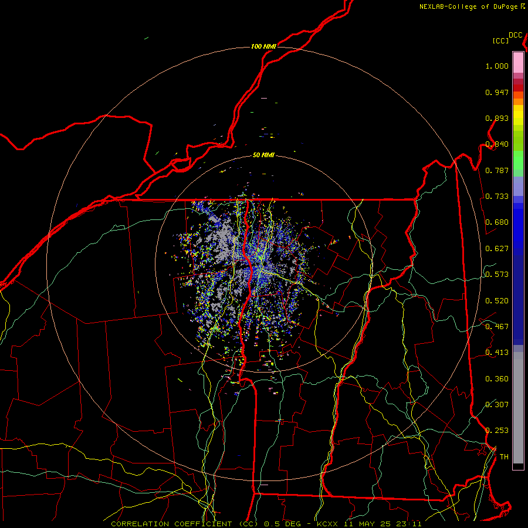Viewport: 528px width, 528px height.
Task: Click the CORRELATION COEFFICIENT (CC) caption text
Action: [x=185, y=524]
